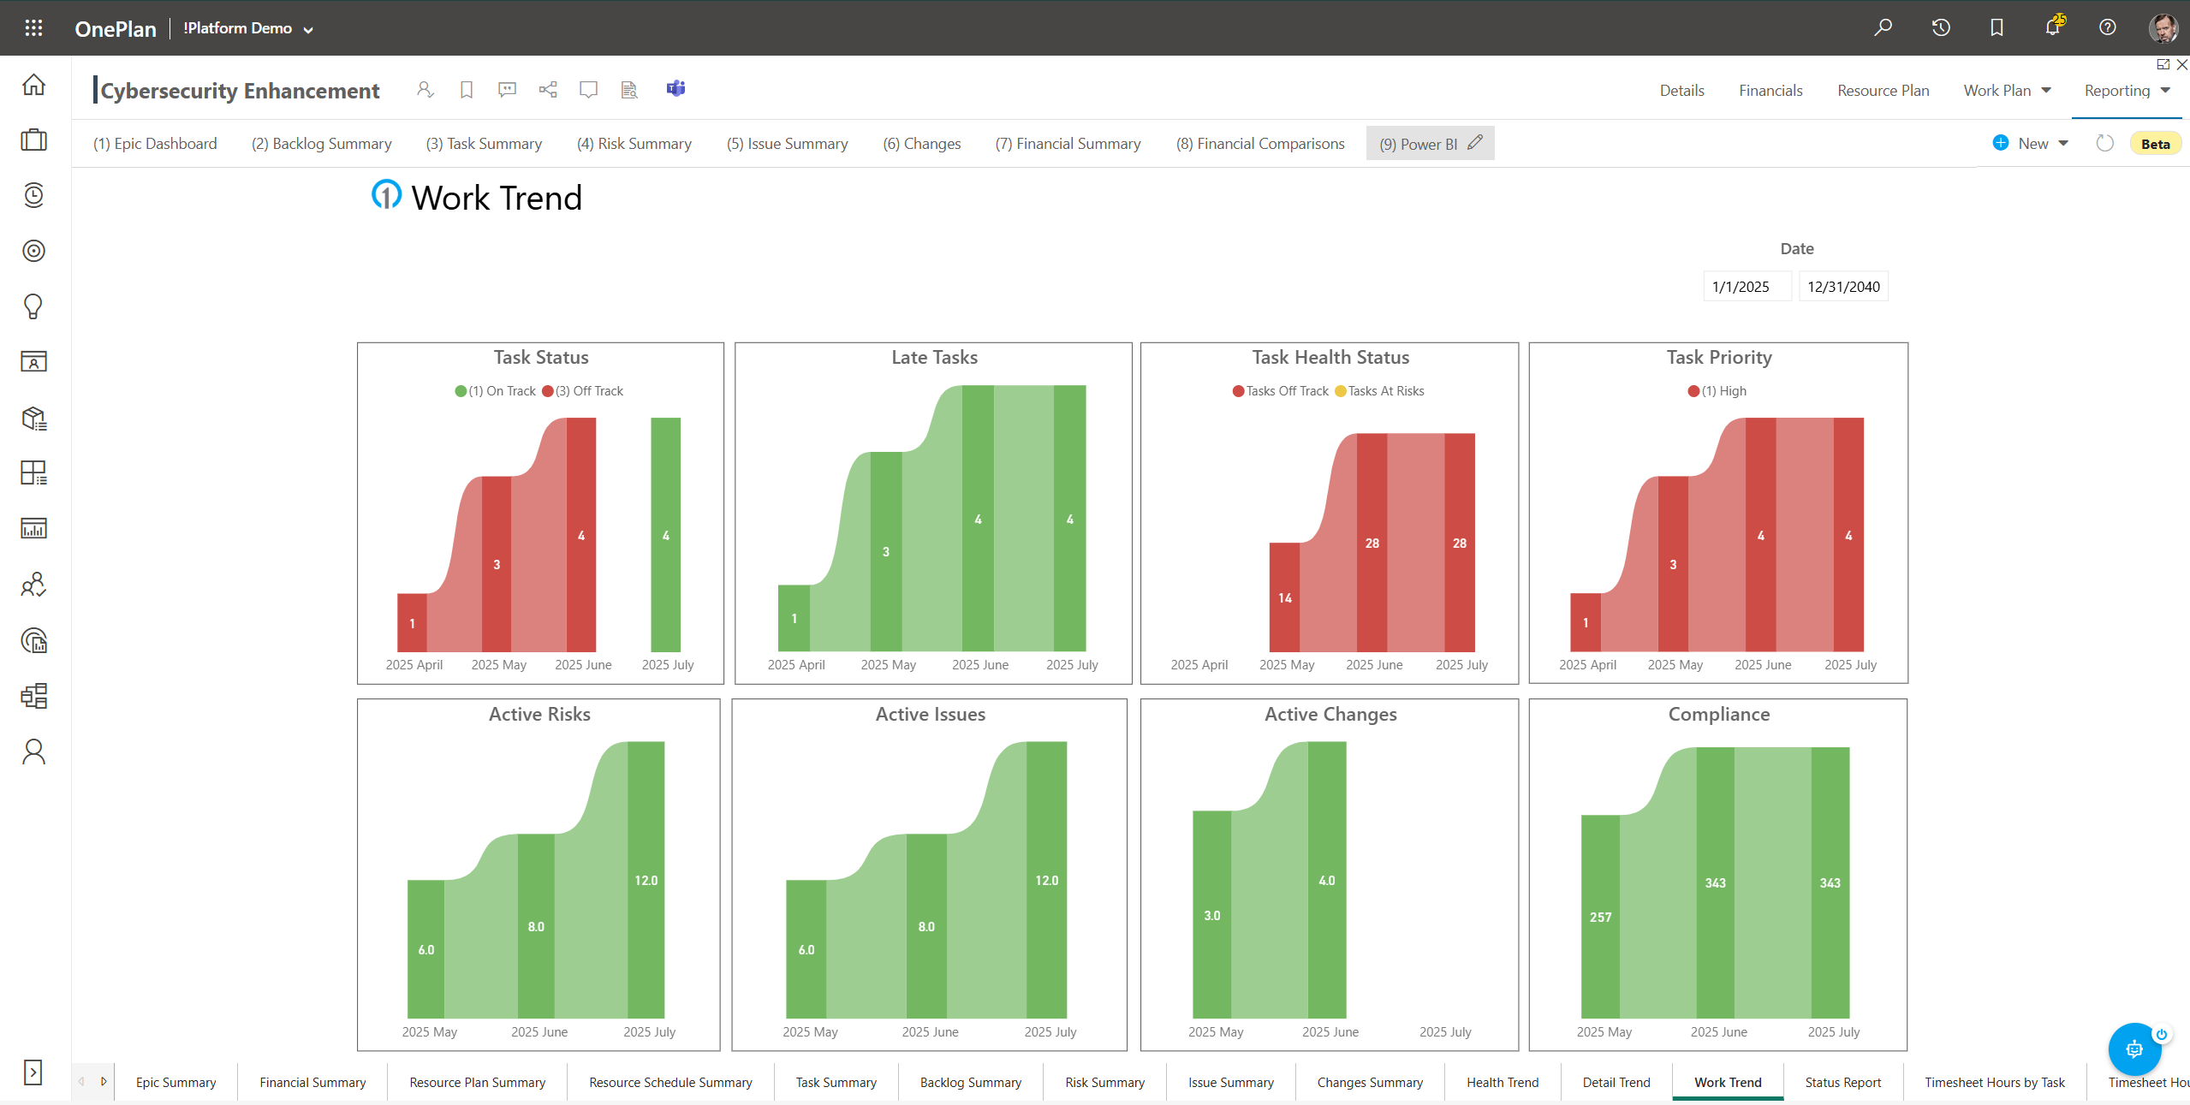
Task: Open the recent history clock icon
Action: pos(1941,27)
